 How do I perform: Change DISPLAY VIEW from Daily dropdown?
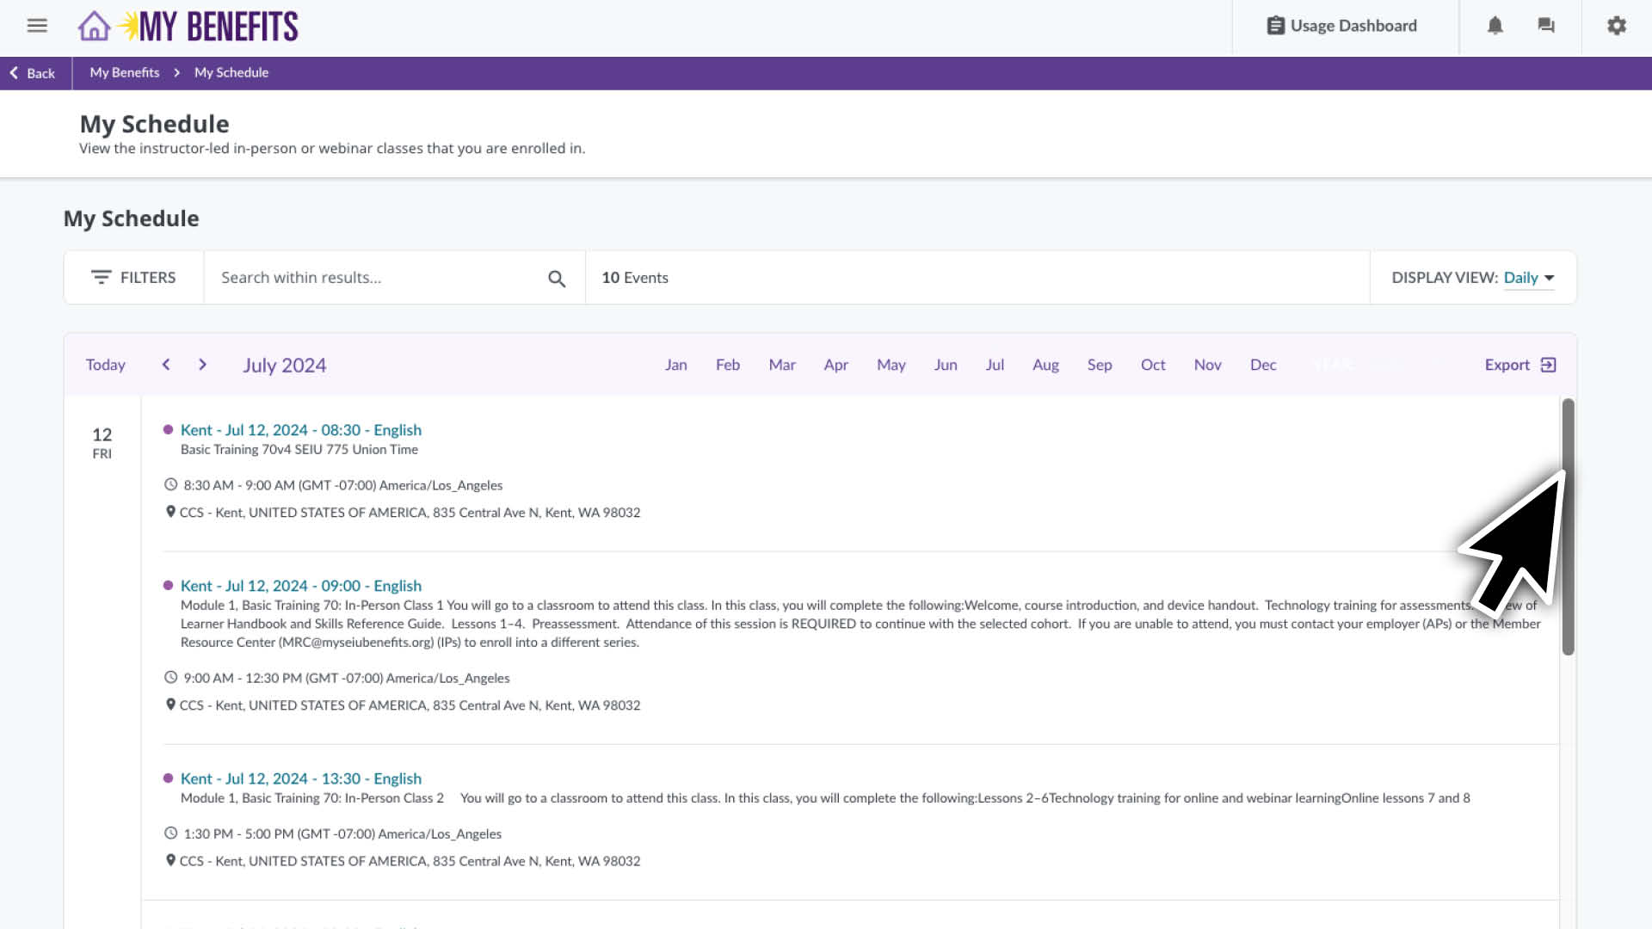coord(1529,278)
